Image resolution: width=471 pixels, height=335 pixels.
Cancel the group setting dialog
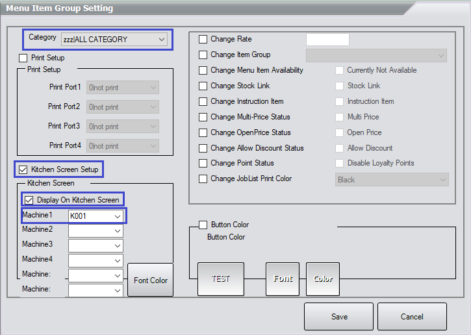click(x=412, y=316)
